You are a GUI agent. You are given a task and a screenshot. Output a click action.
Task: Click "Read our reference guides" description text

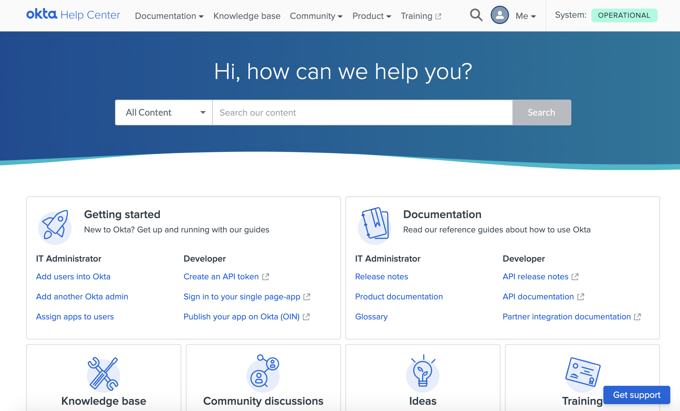tap(497, 230)
